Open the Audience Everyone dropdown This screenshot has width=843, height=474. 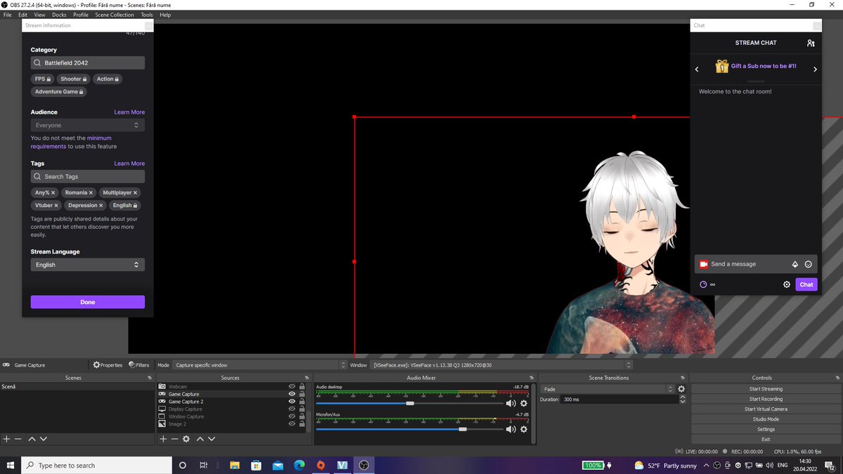88,125
